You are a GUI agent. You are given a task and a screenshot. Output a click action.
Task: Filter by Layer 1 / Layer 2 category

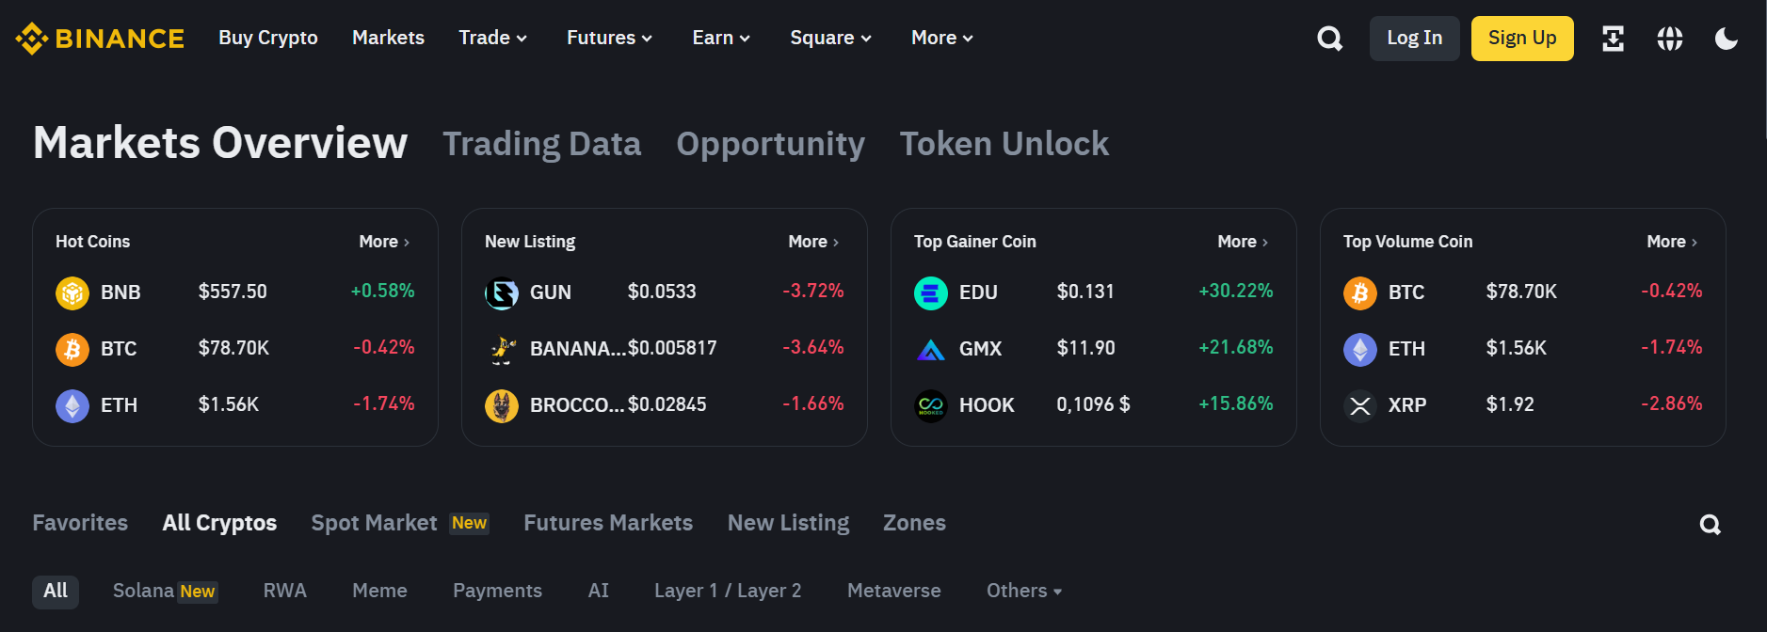coord(728,591)
